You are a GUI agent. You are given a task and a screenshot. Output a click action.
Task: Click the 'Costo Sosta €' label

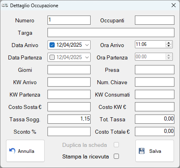25,107
